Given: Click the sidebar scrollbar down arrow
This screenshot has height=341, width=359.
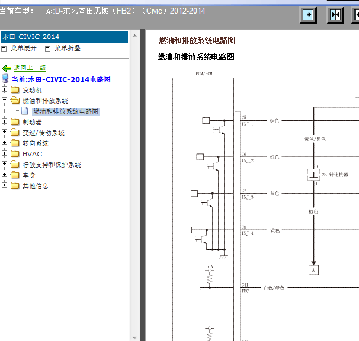Looking at the screenshot, I should pos(134,338).
